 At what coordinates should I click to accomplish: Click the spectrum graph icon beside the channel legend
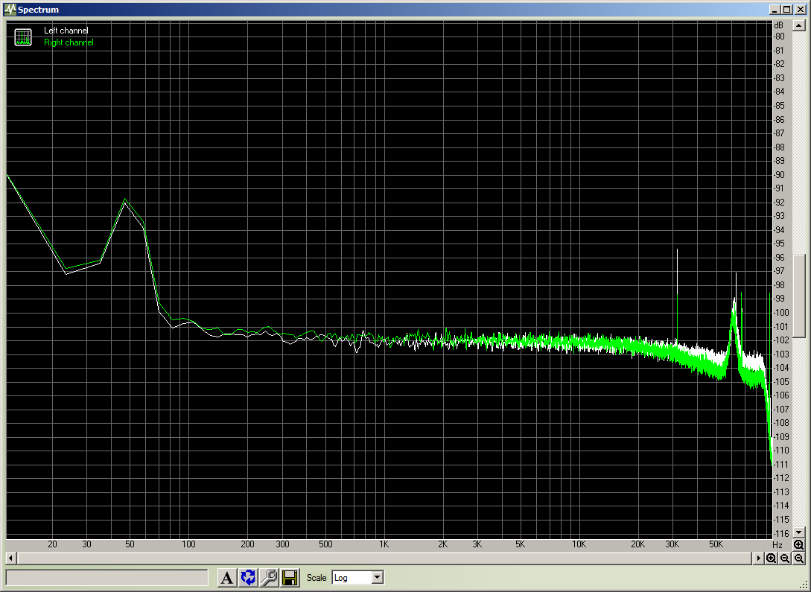click(x=23, y=37)
